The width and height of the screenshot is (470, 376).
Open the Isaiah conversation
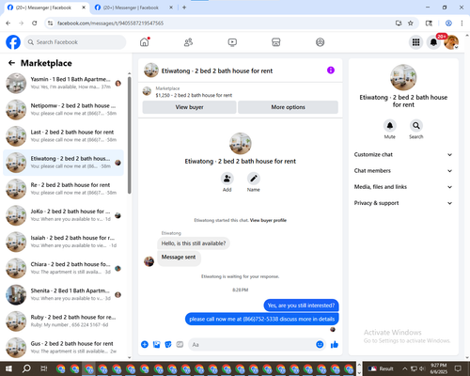(x=63, y=242)
